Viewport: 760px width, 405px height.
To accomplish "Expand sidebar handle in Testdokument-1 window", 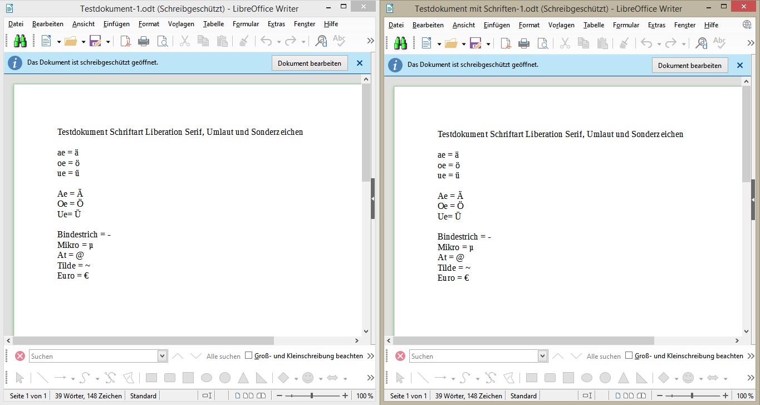I will 372,199.
